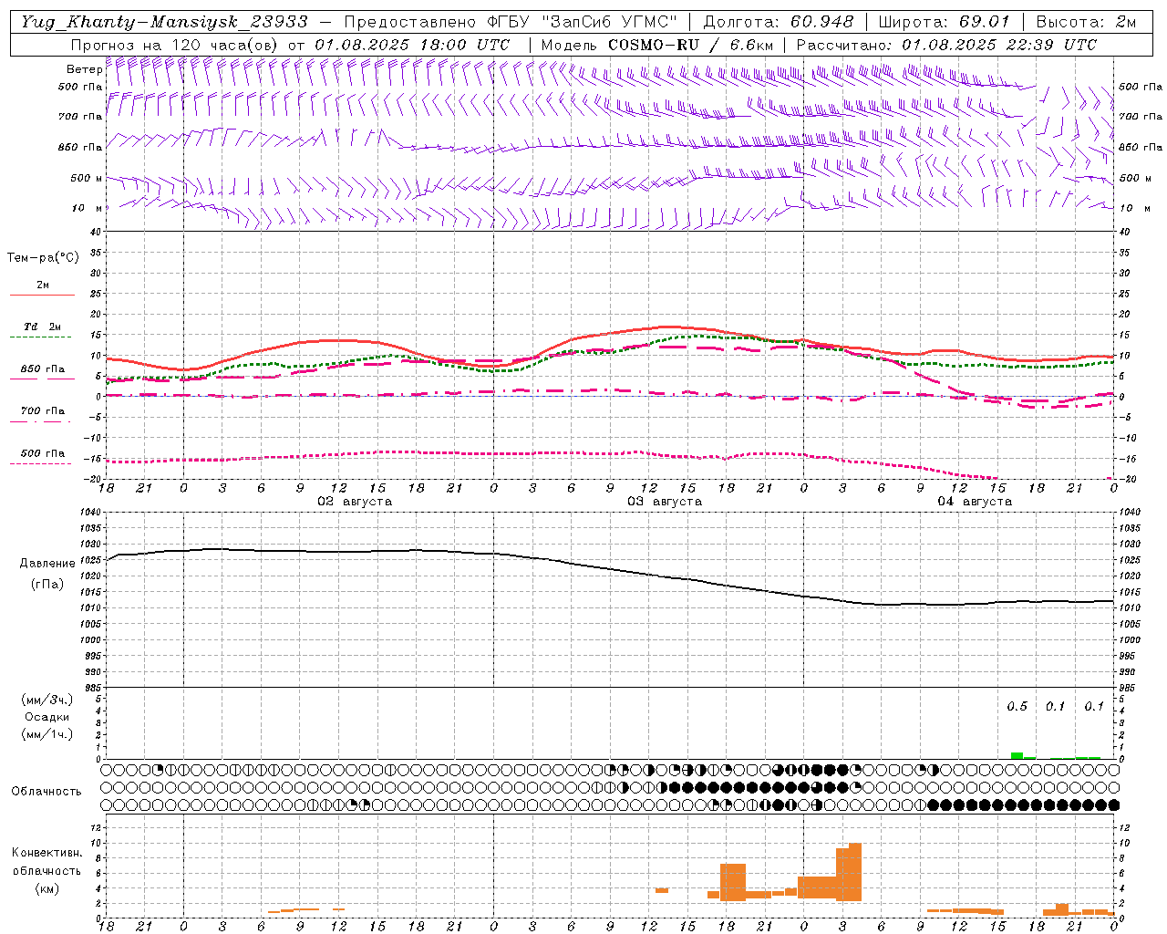The height and width of the screenshot is (934, 1167).
Task: Click the 02 августа date label
Action: [x=355, y=502]
